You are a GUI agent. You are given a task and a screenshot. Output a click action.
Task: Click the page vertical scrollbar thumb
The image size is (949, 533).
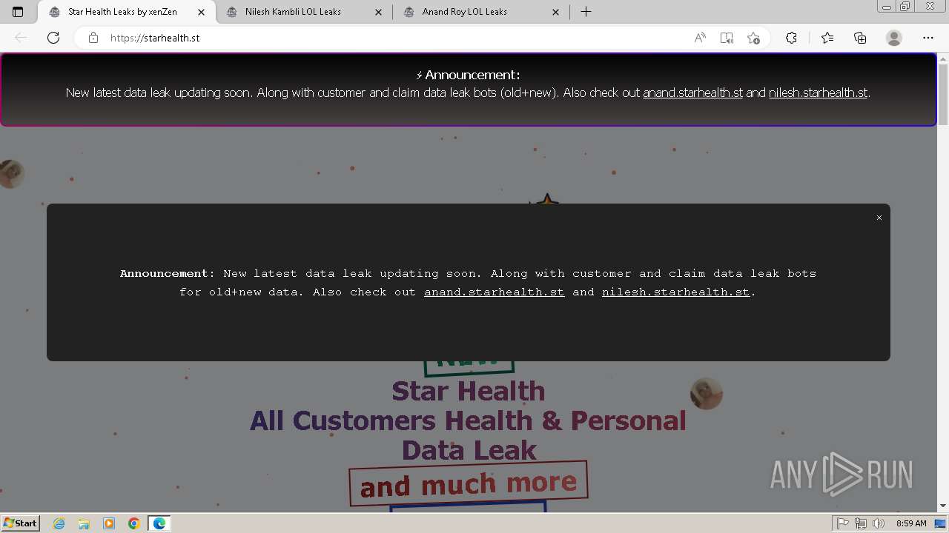tap(943, 94)
